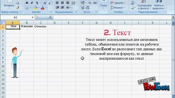Viewport: 175px width, 98px height.
Task: Select column A header
Action: click(x=13, y=23)
